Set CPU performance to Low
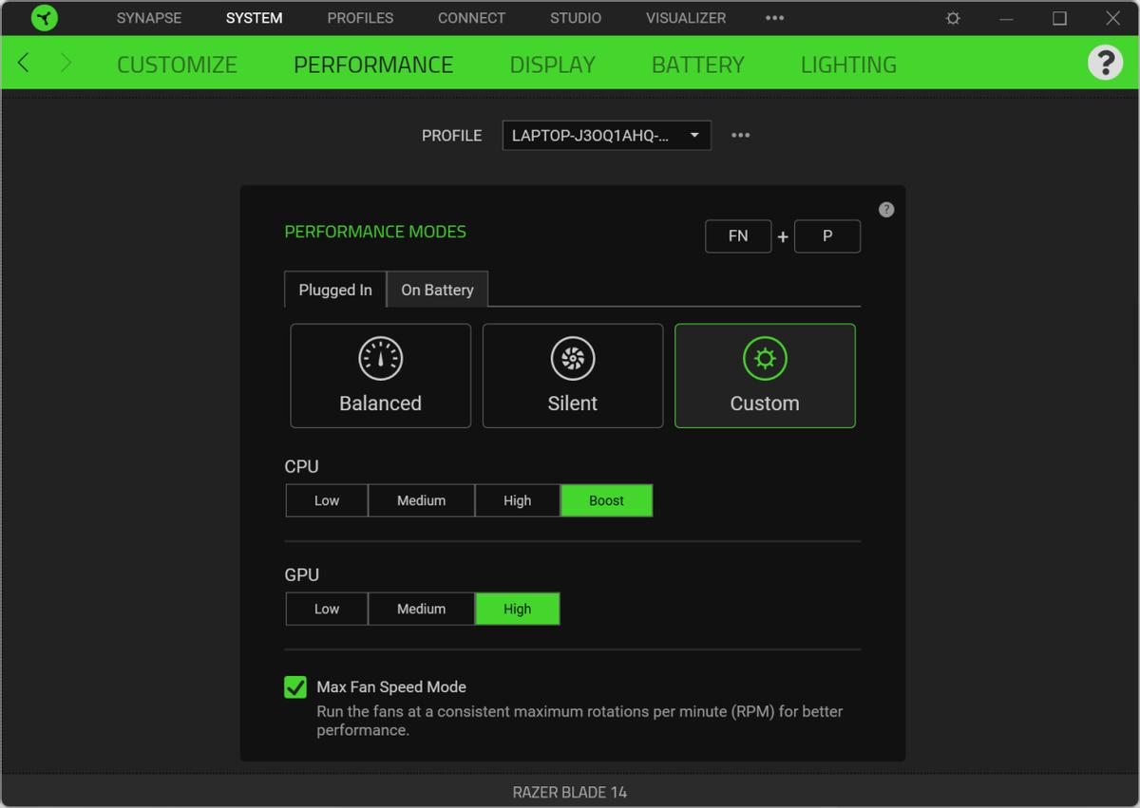This screenshot has height=808, width=1140. click(326, 500)
